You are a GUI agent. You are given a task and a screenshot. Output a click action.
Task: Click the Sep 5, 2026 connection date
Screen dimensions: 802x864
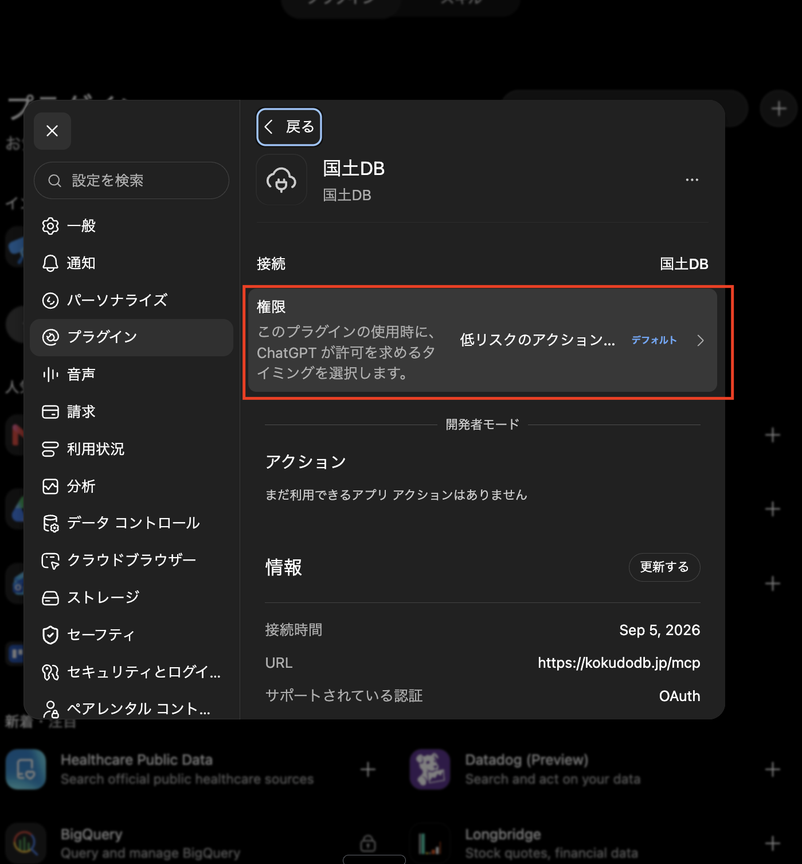point(659,630)
